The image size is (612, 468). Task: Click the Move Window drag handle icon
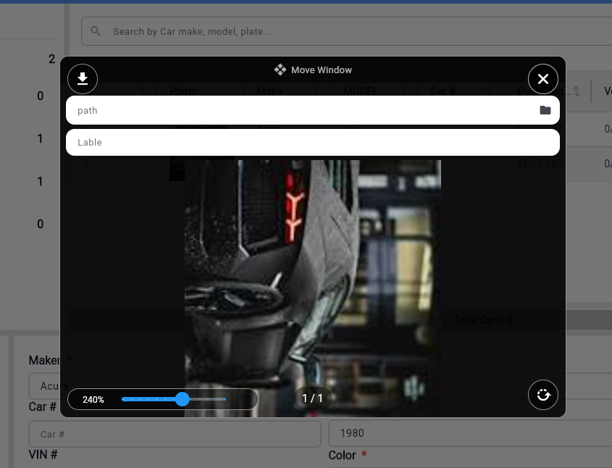tap(280, 70)
